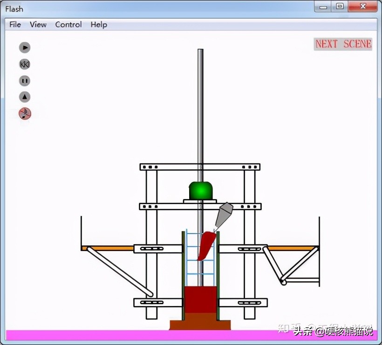Go to NEXT SCENE
Screen dimensions: 382x345
coord(343,44)
